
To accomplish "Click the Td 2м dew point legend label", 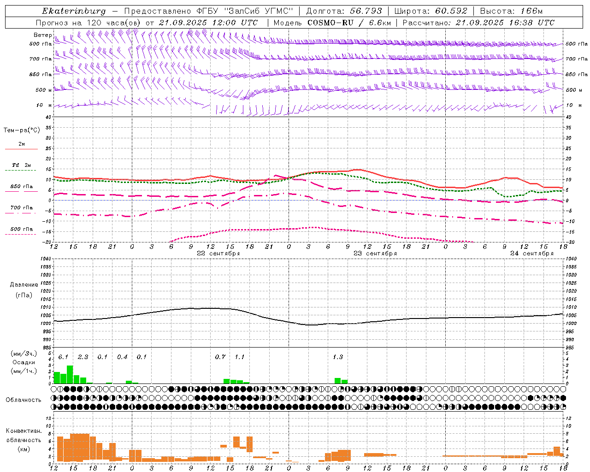I will (21, 165).
